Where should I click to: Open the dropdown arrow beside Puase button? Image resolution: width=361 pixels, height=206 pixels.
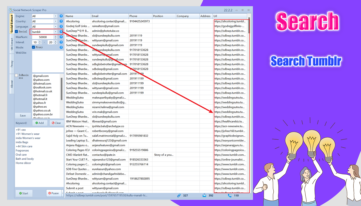click(62, 193)
